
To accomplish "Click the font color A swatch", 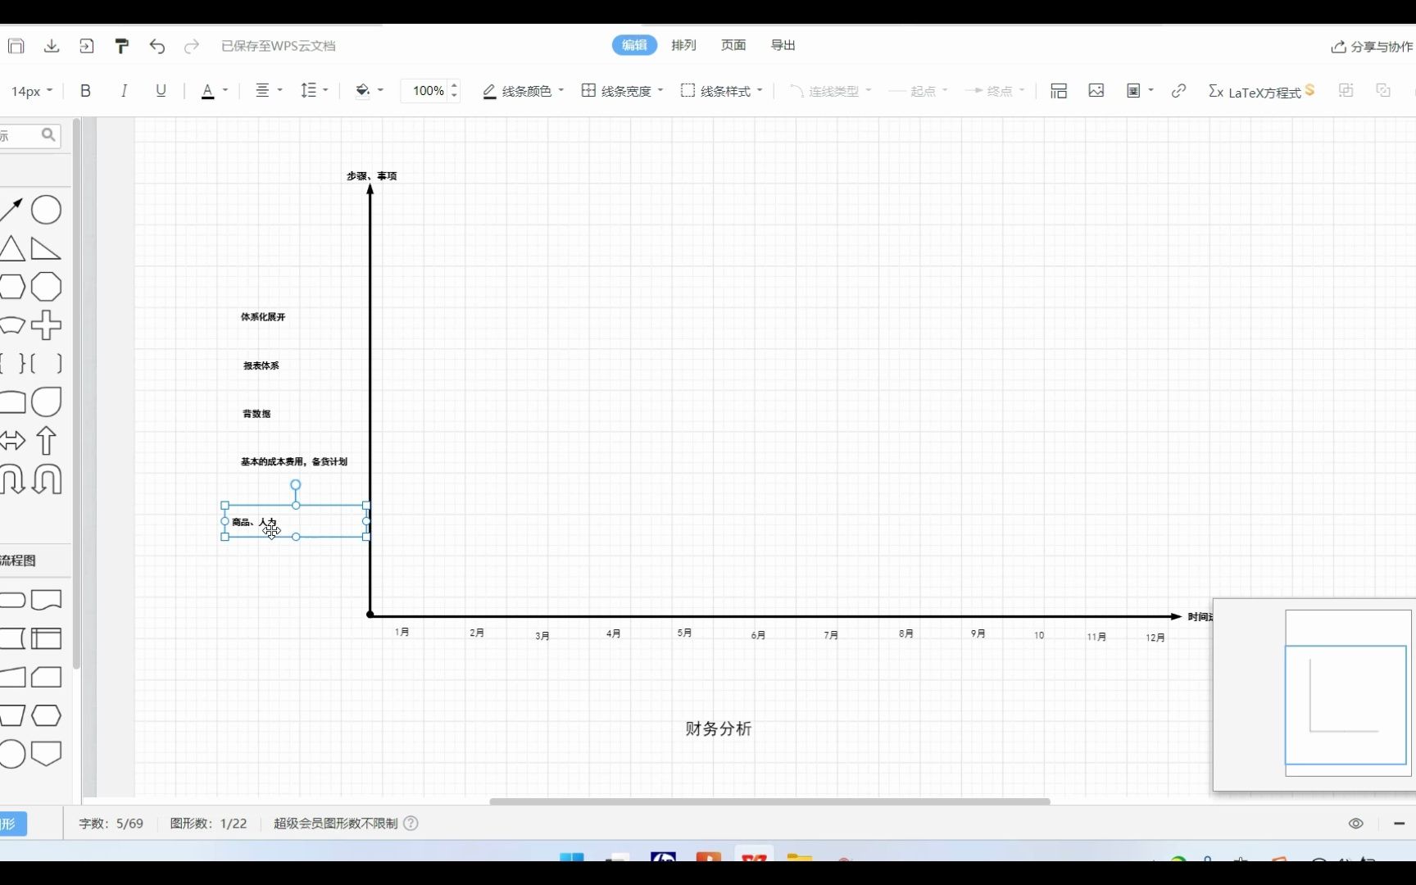I will [x=208, y=91].
